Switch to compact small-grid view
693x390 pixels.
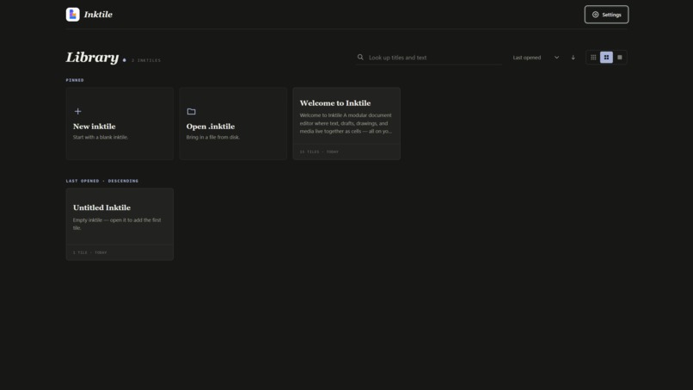point(593,58)
